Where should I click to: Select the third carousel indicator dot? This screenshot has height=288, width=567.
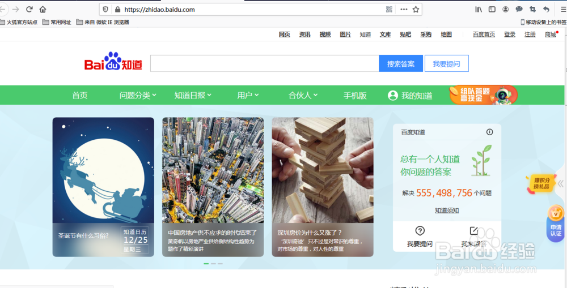(220, 264)
